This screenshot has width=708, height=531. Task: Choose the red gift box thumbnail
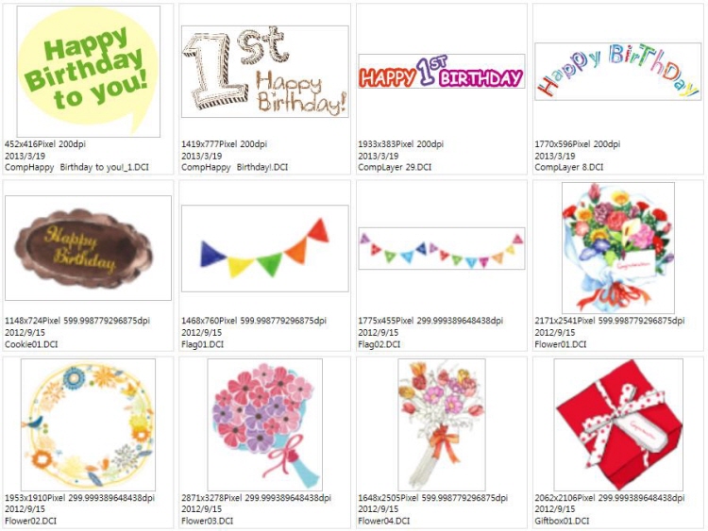[x=618, y=425]
